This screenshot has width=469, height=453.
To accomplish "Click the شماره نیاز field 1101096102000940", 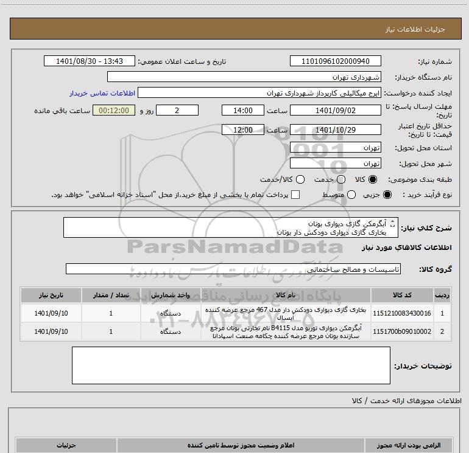I will 335,61.
